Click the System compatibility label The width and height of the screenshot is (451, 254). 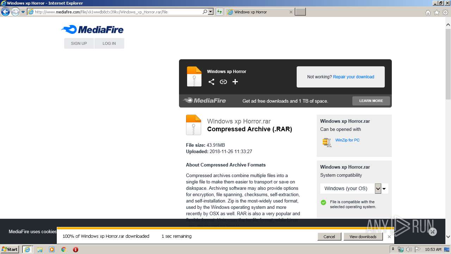click(341, 175)
